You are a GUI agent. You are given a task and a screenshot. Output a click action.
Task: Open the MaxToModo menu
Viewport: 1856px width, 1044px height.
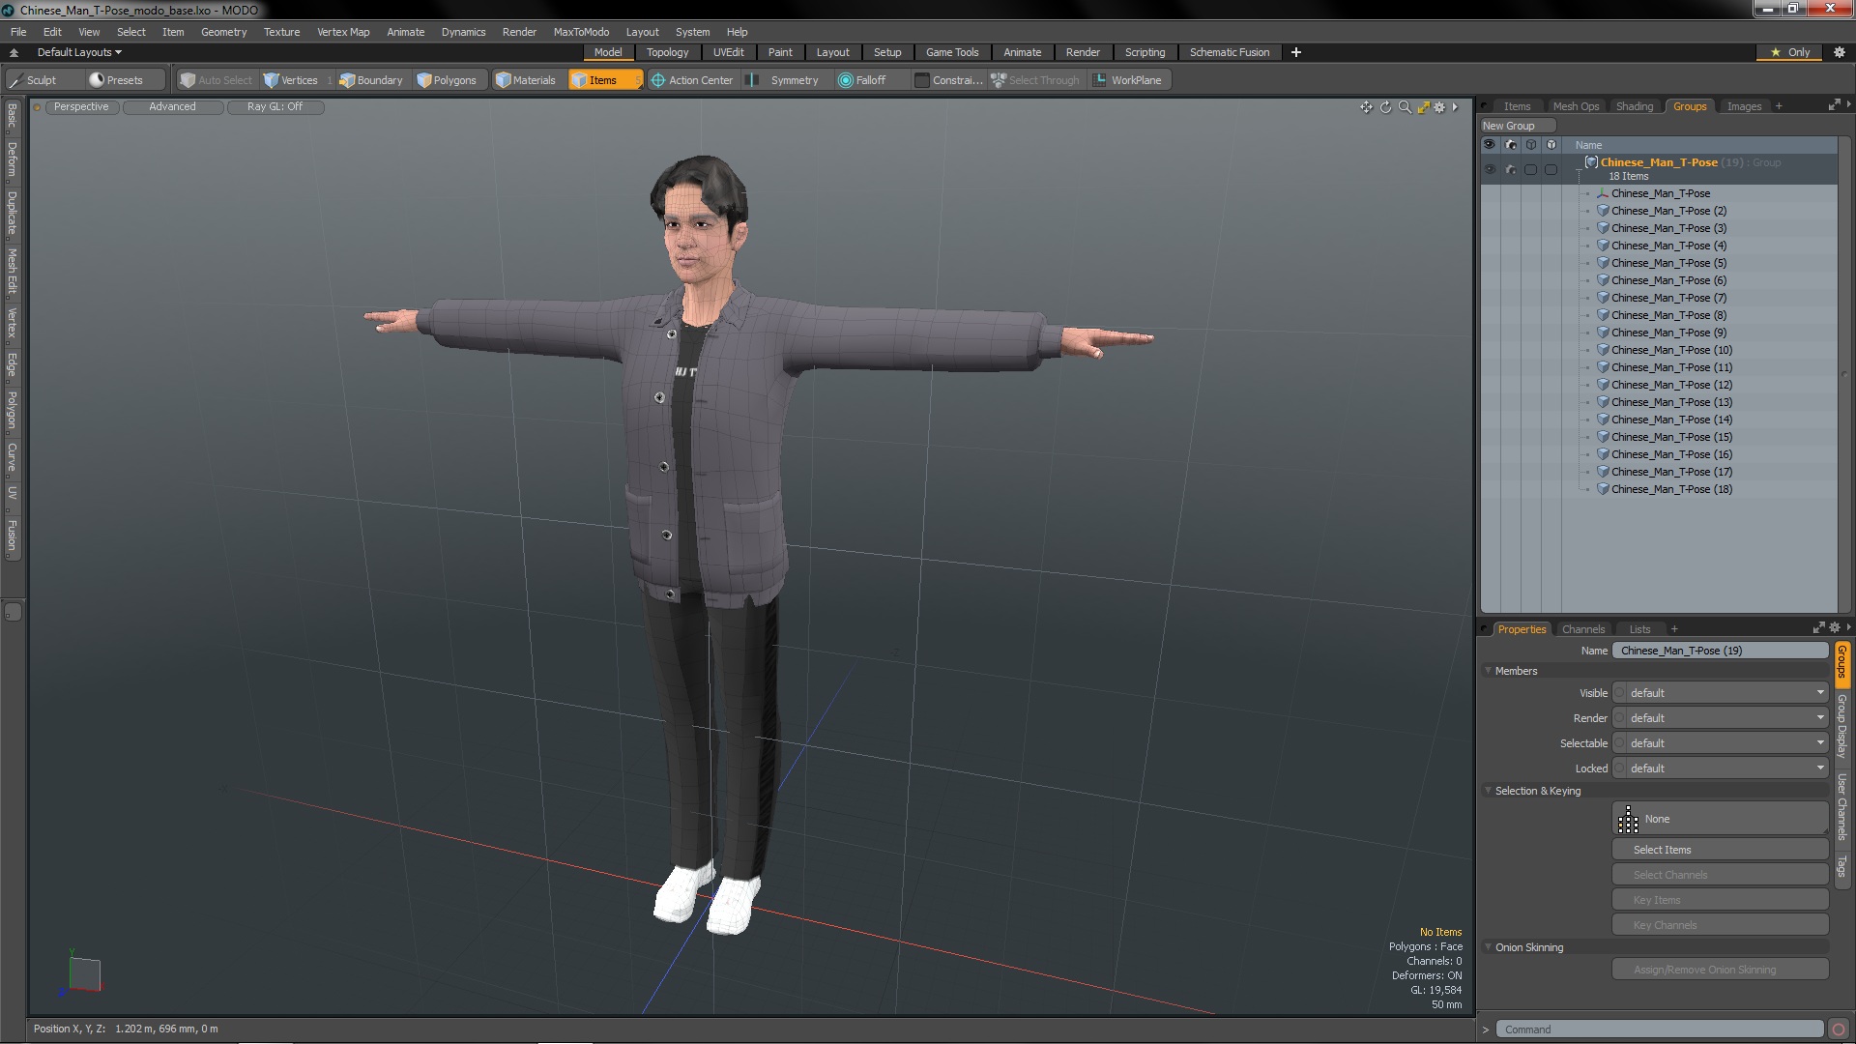click(x=581, y=32)
